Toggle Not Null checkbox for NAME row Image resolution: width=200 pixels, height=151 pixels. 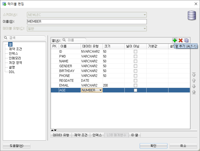(x=135, y=61)
